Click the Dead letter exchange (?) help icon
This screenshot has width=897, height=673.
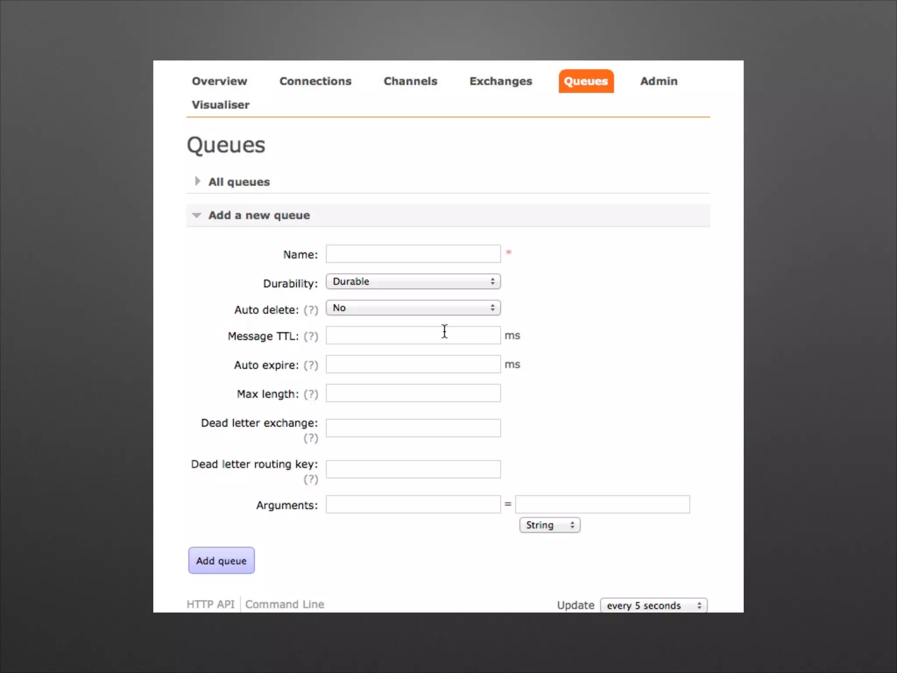tap(311, 438)
